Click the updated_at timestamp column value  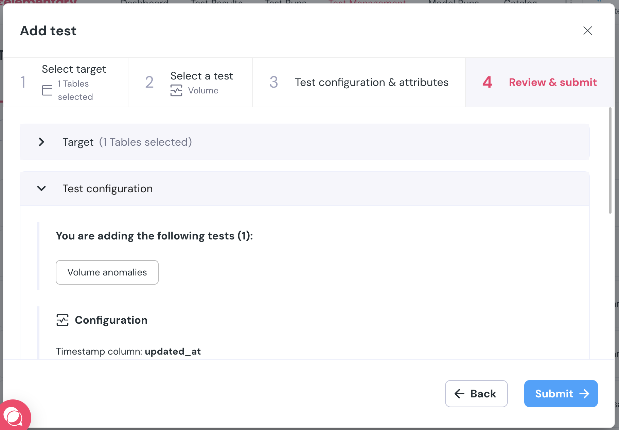[173, 351]
